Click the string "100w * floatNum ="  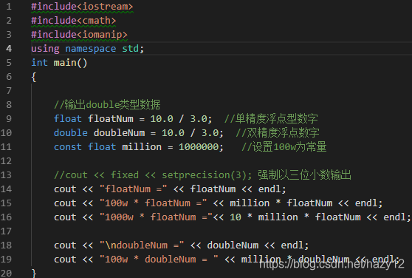tap(153, 203)
